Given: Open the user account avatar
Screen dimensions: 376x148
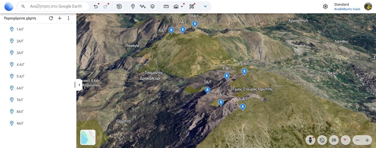Looking at the screenshot, I should click(x=368, y=7).
